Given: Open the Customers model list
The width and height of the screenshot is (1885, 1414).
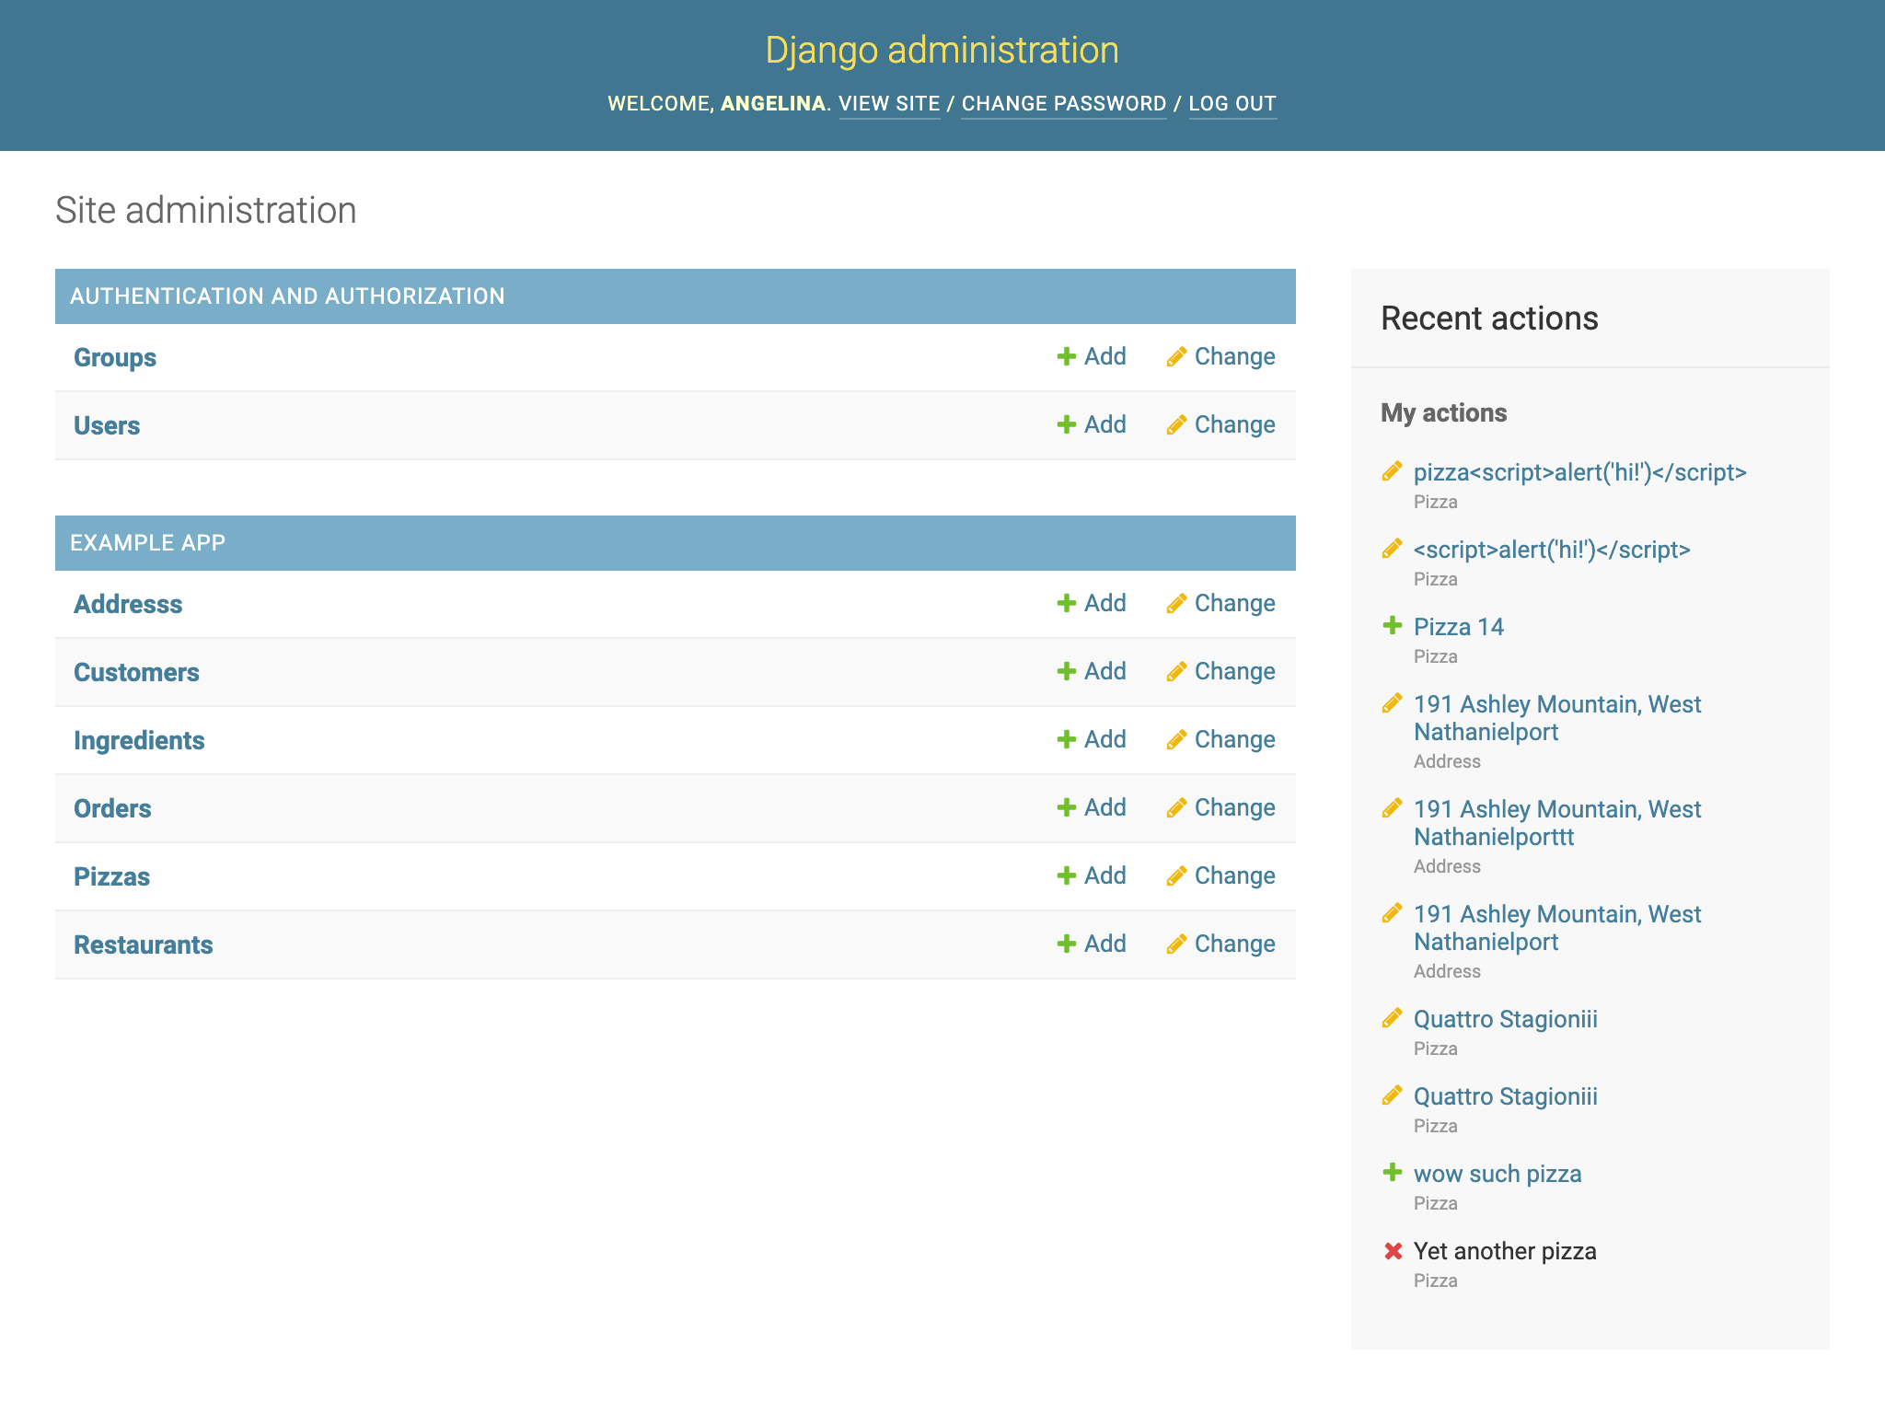Looking at the screenshot, I should click(136, 672).
